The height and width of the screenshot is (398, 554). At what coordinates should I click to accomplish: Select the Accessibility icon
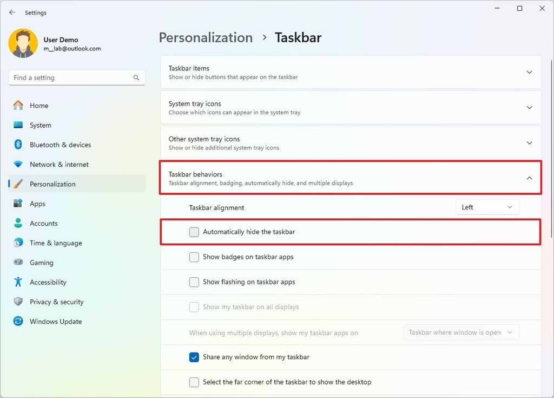click(18, 282)
